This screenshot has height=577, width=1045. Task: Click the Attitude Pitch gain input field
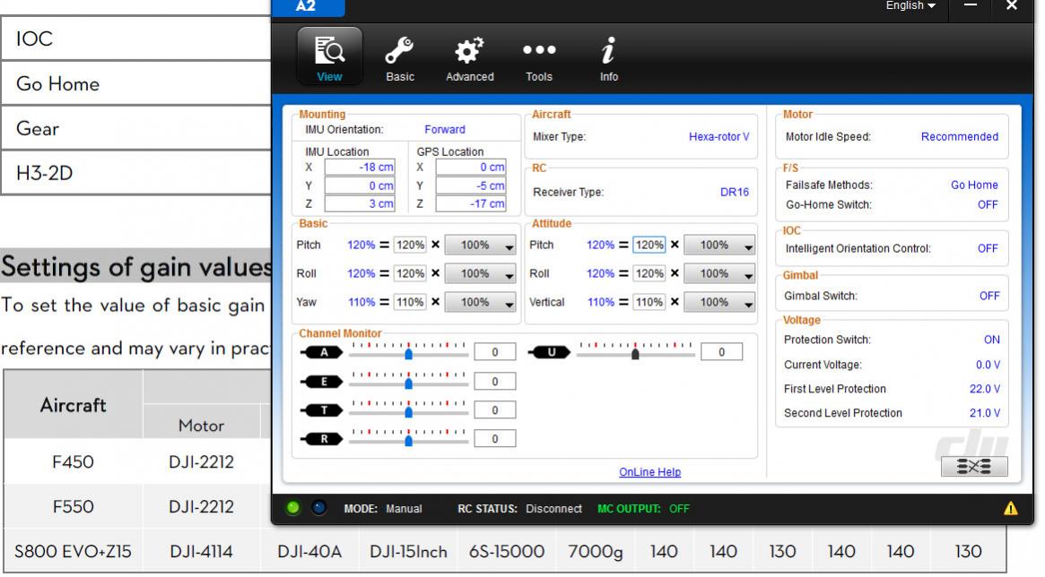[649, 245]
